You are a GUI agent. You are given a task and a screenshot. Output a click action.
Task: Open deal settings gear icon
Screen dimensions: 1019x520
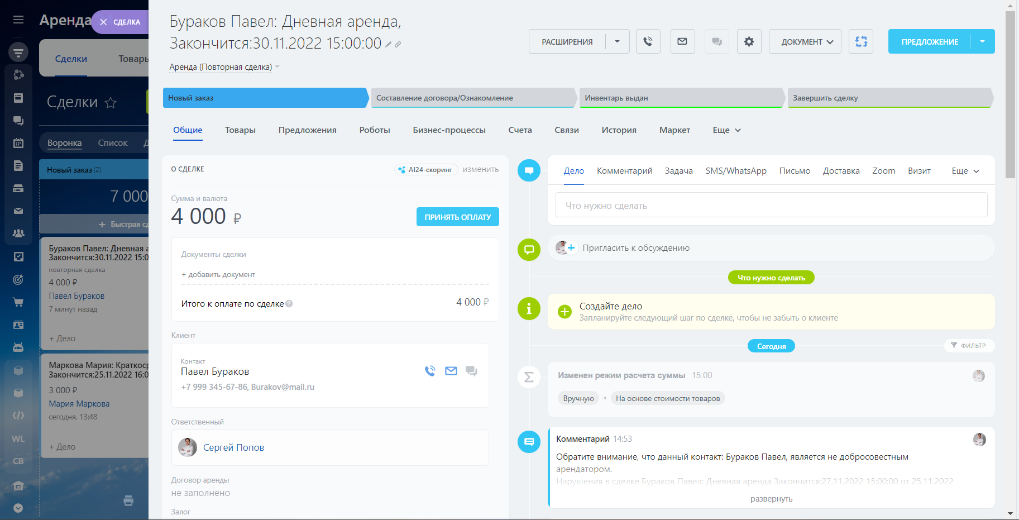(749, 41)
